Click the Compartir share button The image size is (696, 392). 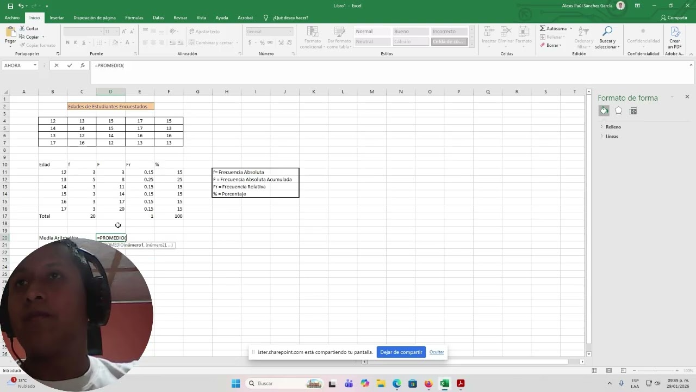pyautogui.click(x=674, y=17)
